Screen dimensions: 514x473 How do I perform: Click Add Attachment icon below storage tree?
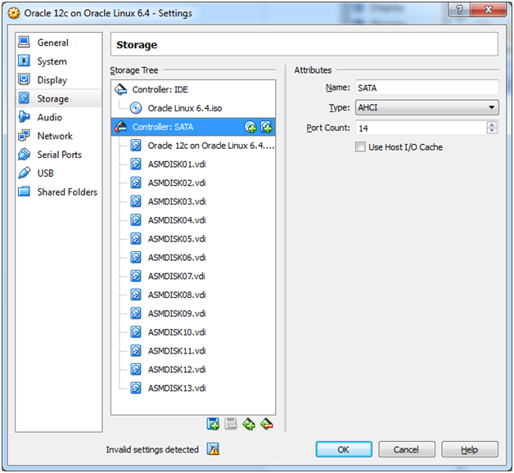pos(249,424)
